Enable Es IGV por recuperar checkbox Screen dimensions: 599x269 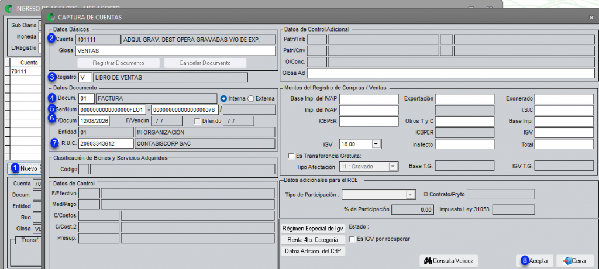[x=352, y=239]
